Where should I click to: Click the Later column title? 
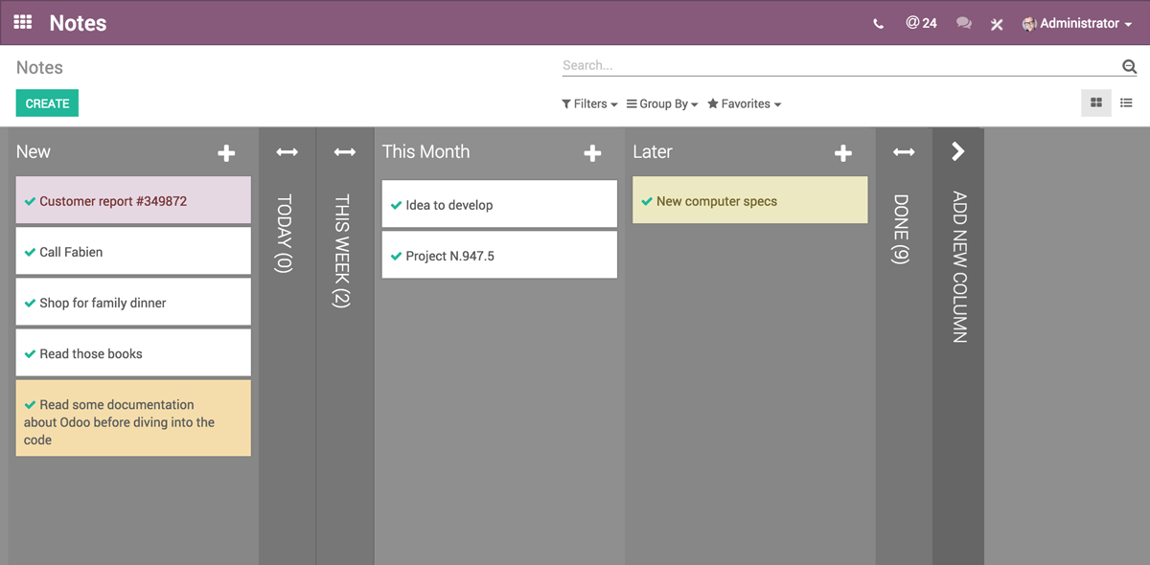click(653, 152)
